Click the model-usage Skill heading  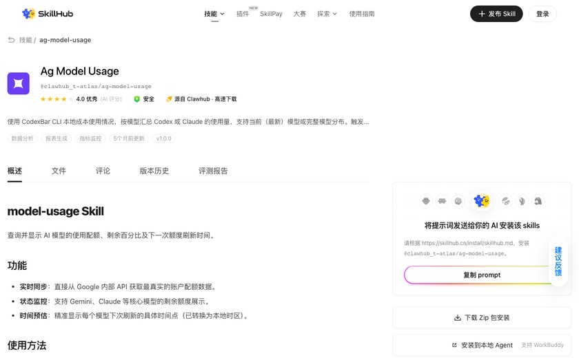pos(56,211)
